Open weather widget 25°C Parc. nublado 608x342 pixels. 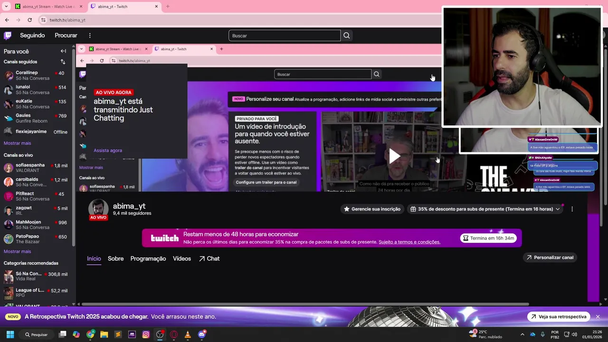484,334
